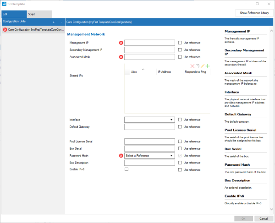Click the edit Shared IP pencil icon
This screenshot has width=275, height=223.
pos(203,66)
